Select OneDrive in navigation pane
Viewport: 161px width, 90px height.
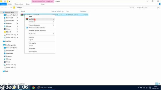pos(8,41)
